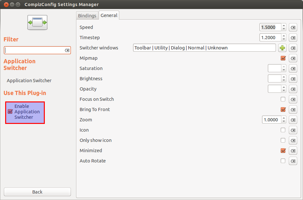Reset the Icon option to default

pyautogui.click(x=293, y=130)
